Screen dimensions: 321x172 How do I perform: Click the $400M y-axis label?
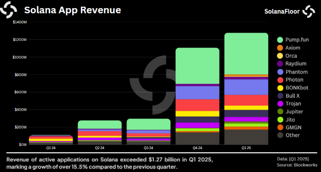pos(21,110)
